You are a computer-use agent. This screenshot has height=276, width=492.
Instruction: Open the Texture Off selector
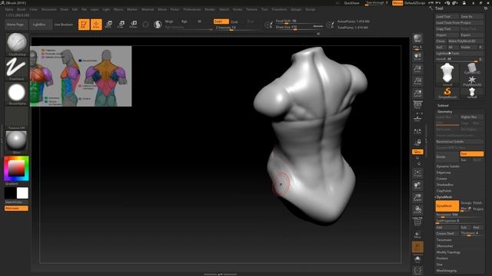pos(17,118)
